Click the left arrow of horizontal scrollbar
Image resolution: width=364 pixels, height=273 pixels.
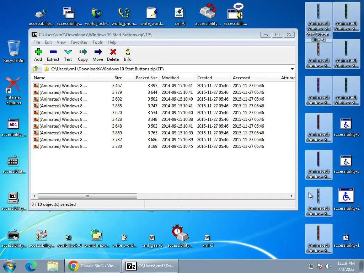pyautogui.click(x=34, y=196)
